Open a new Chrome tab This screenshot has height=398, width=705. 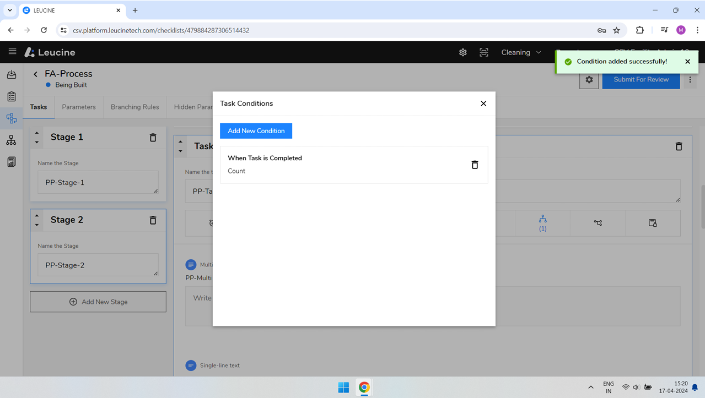[x=135, y=10]
